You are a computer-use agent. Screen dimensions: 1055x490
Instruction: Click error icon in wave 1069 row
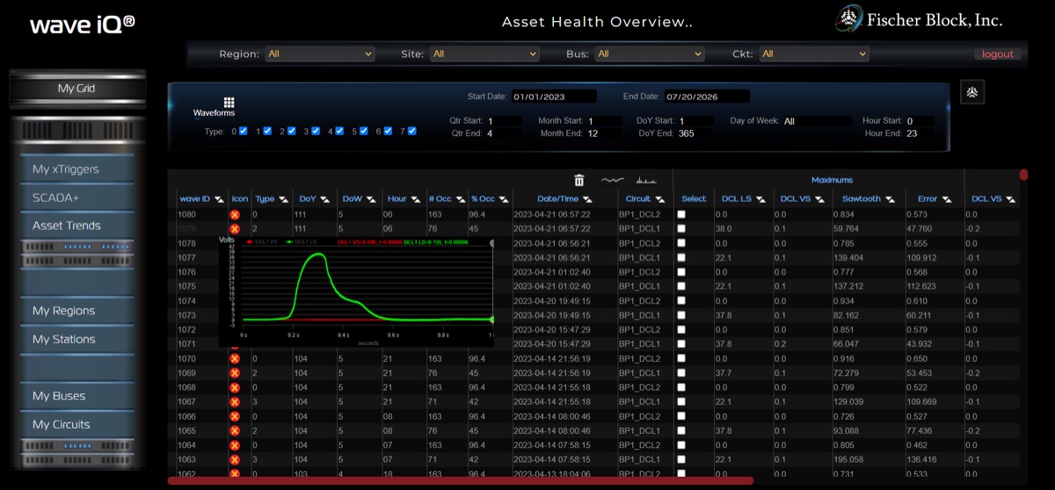click(x=235, y=373)
